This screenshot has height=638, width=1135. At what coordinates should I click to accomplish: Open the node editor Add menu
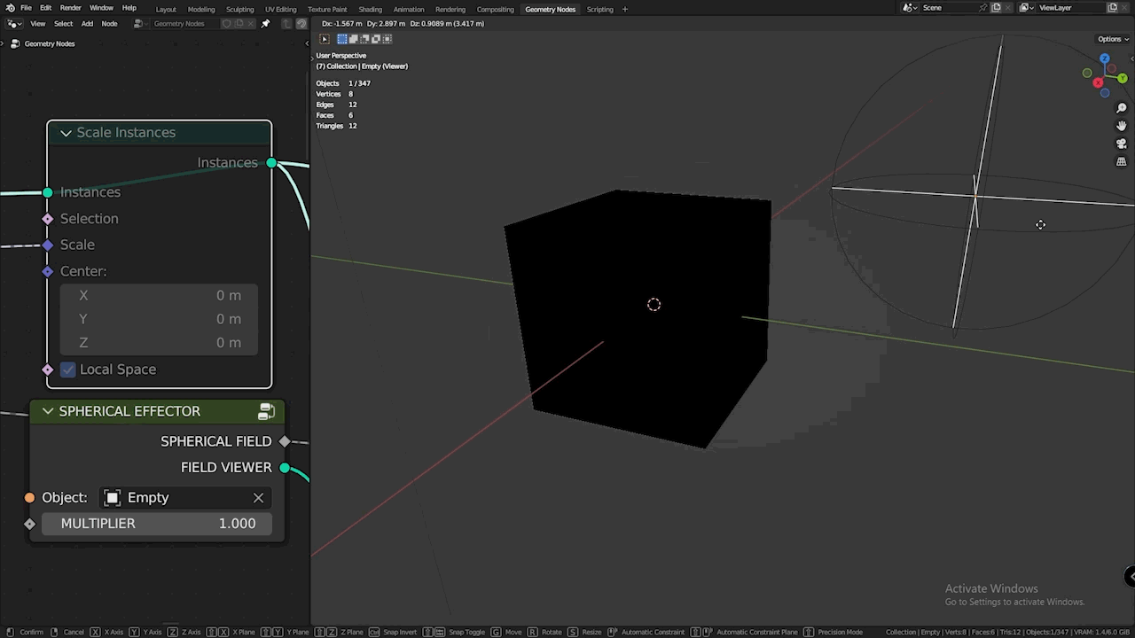(87, 23)
